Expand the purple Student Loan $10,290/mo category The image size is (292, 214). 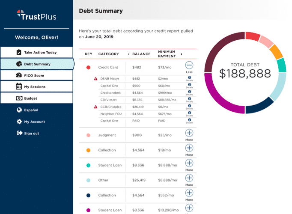click(189, 209)
